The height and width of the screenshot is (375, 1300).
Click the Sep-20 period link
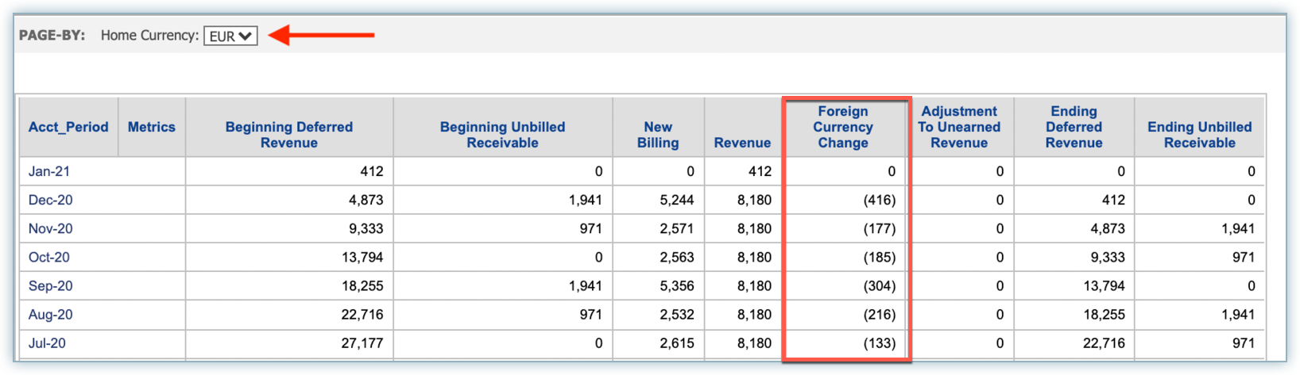51,285
